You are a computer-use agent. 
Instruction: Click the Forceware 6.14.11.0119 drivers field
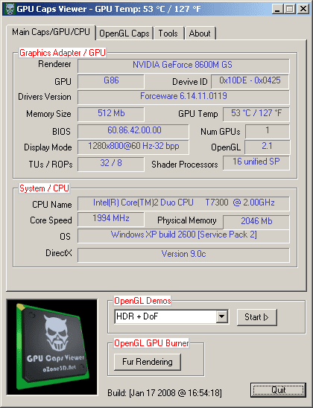183,98
